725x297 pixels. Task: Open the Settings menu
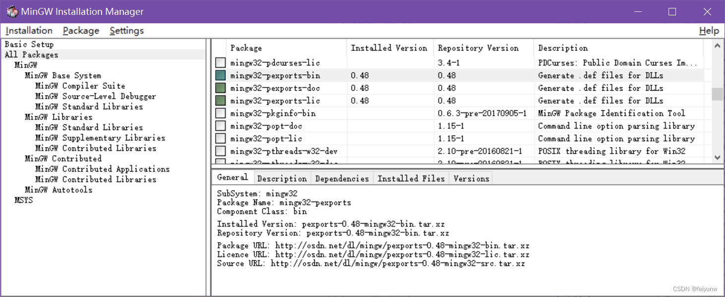pos(126,31)
